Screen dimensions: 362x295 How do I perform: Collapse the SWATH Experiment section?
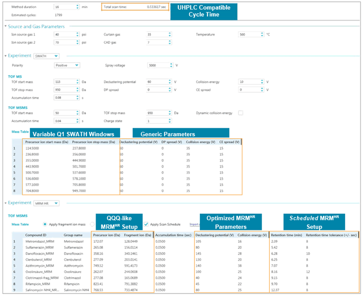(x=6, y=56)
